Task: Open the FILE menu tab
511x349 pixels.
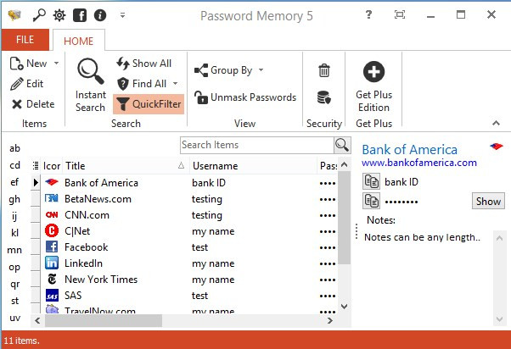Action: click(x=25, y=40)
